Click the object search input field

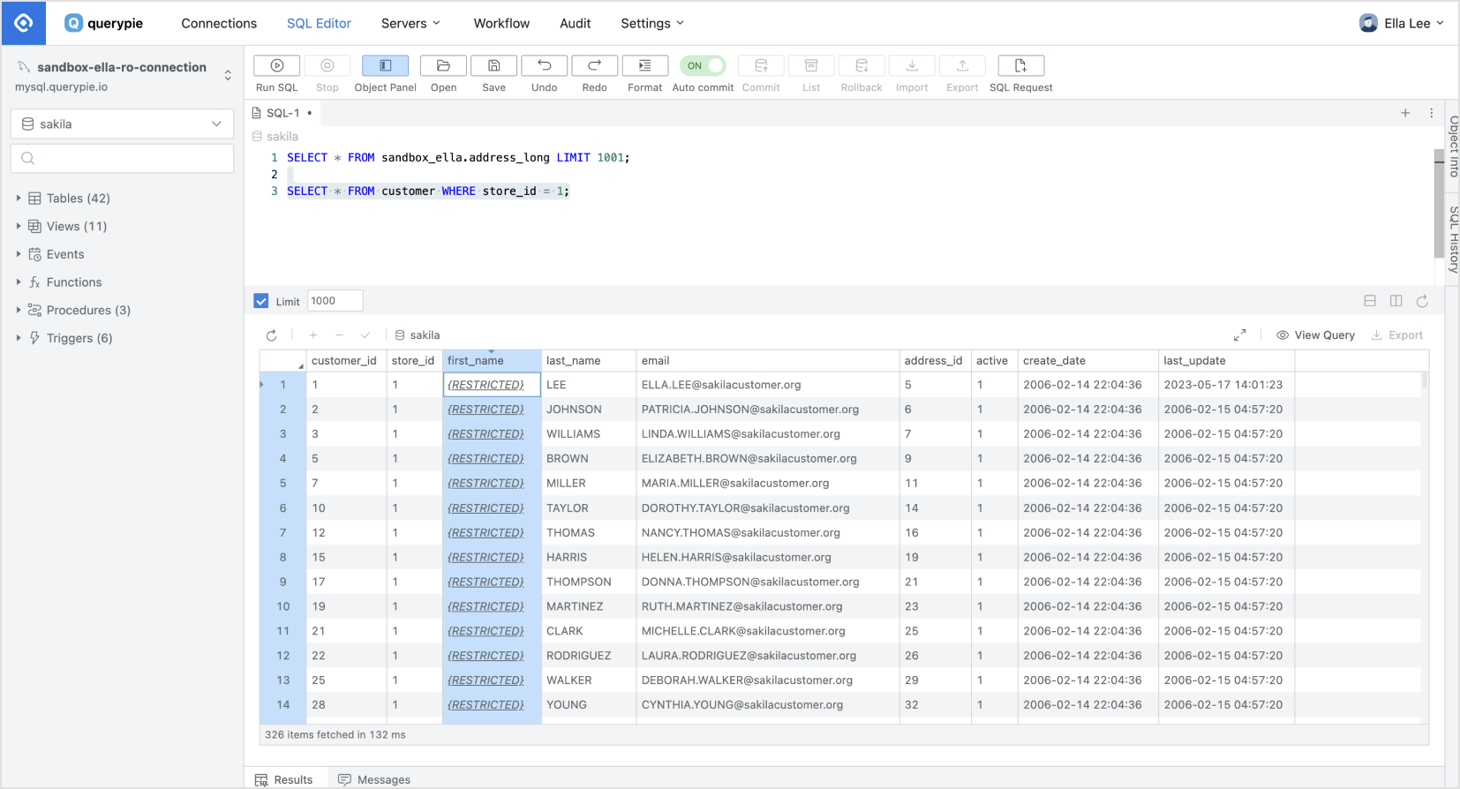tap(122, 159)
